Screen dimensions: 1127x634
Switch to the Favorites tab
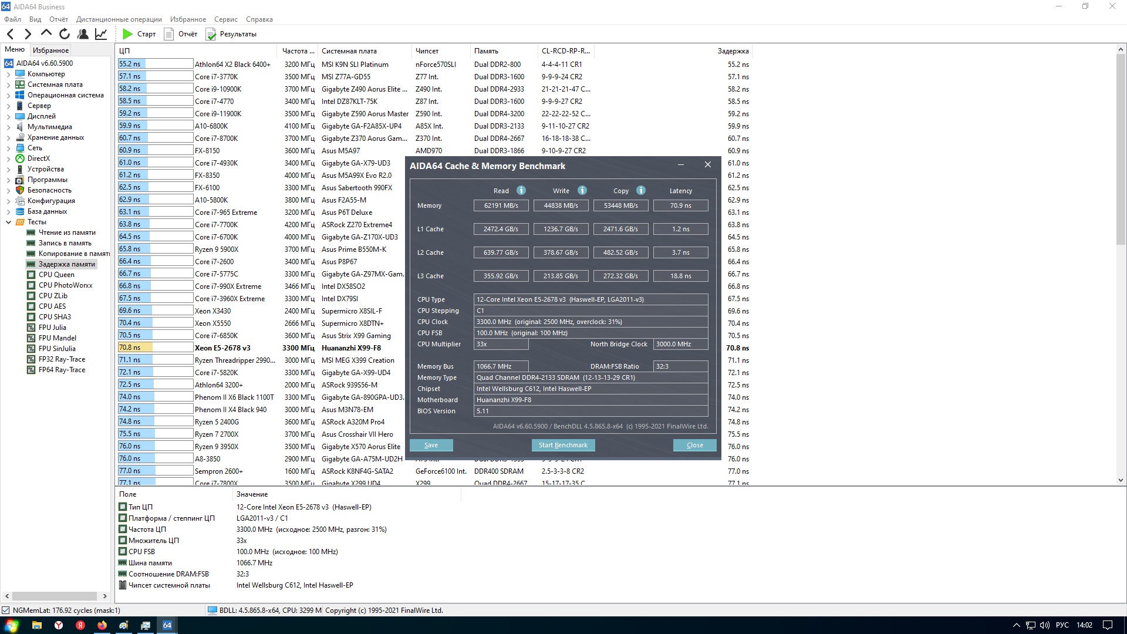coord(50,50)
